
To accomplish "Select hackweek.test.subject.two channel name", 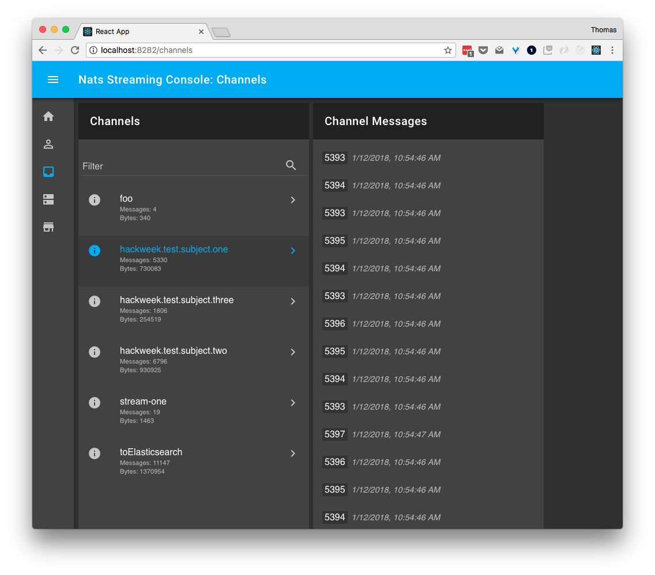I will (x=174, y=350).
